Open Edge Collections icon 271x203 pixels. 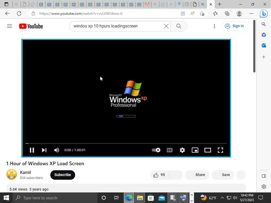pos(227,13)
